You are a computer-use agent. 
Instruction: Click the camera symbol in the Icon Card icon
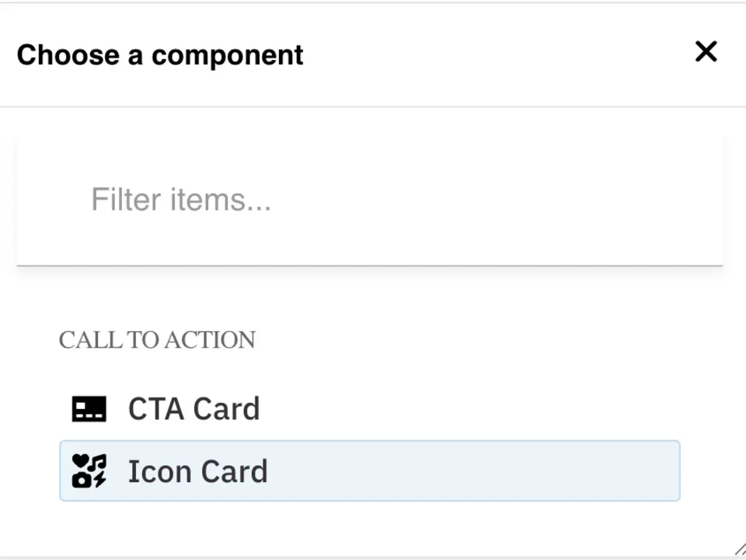(82, 481)
